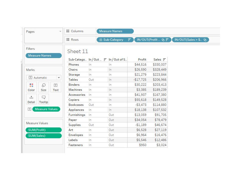Click the IN/OUT(Profit) pill in Rows
This screenshot has width=241, height=181.
click(x=153, y=40)
